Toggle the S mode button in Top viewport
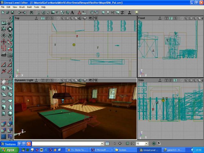 (x=52, y=18)
